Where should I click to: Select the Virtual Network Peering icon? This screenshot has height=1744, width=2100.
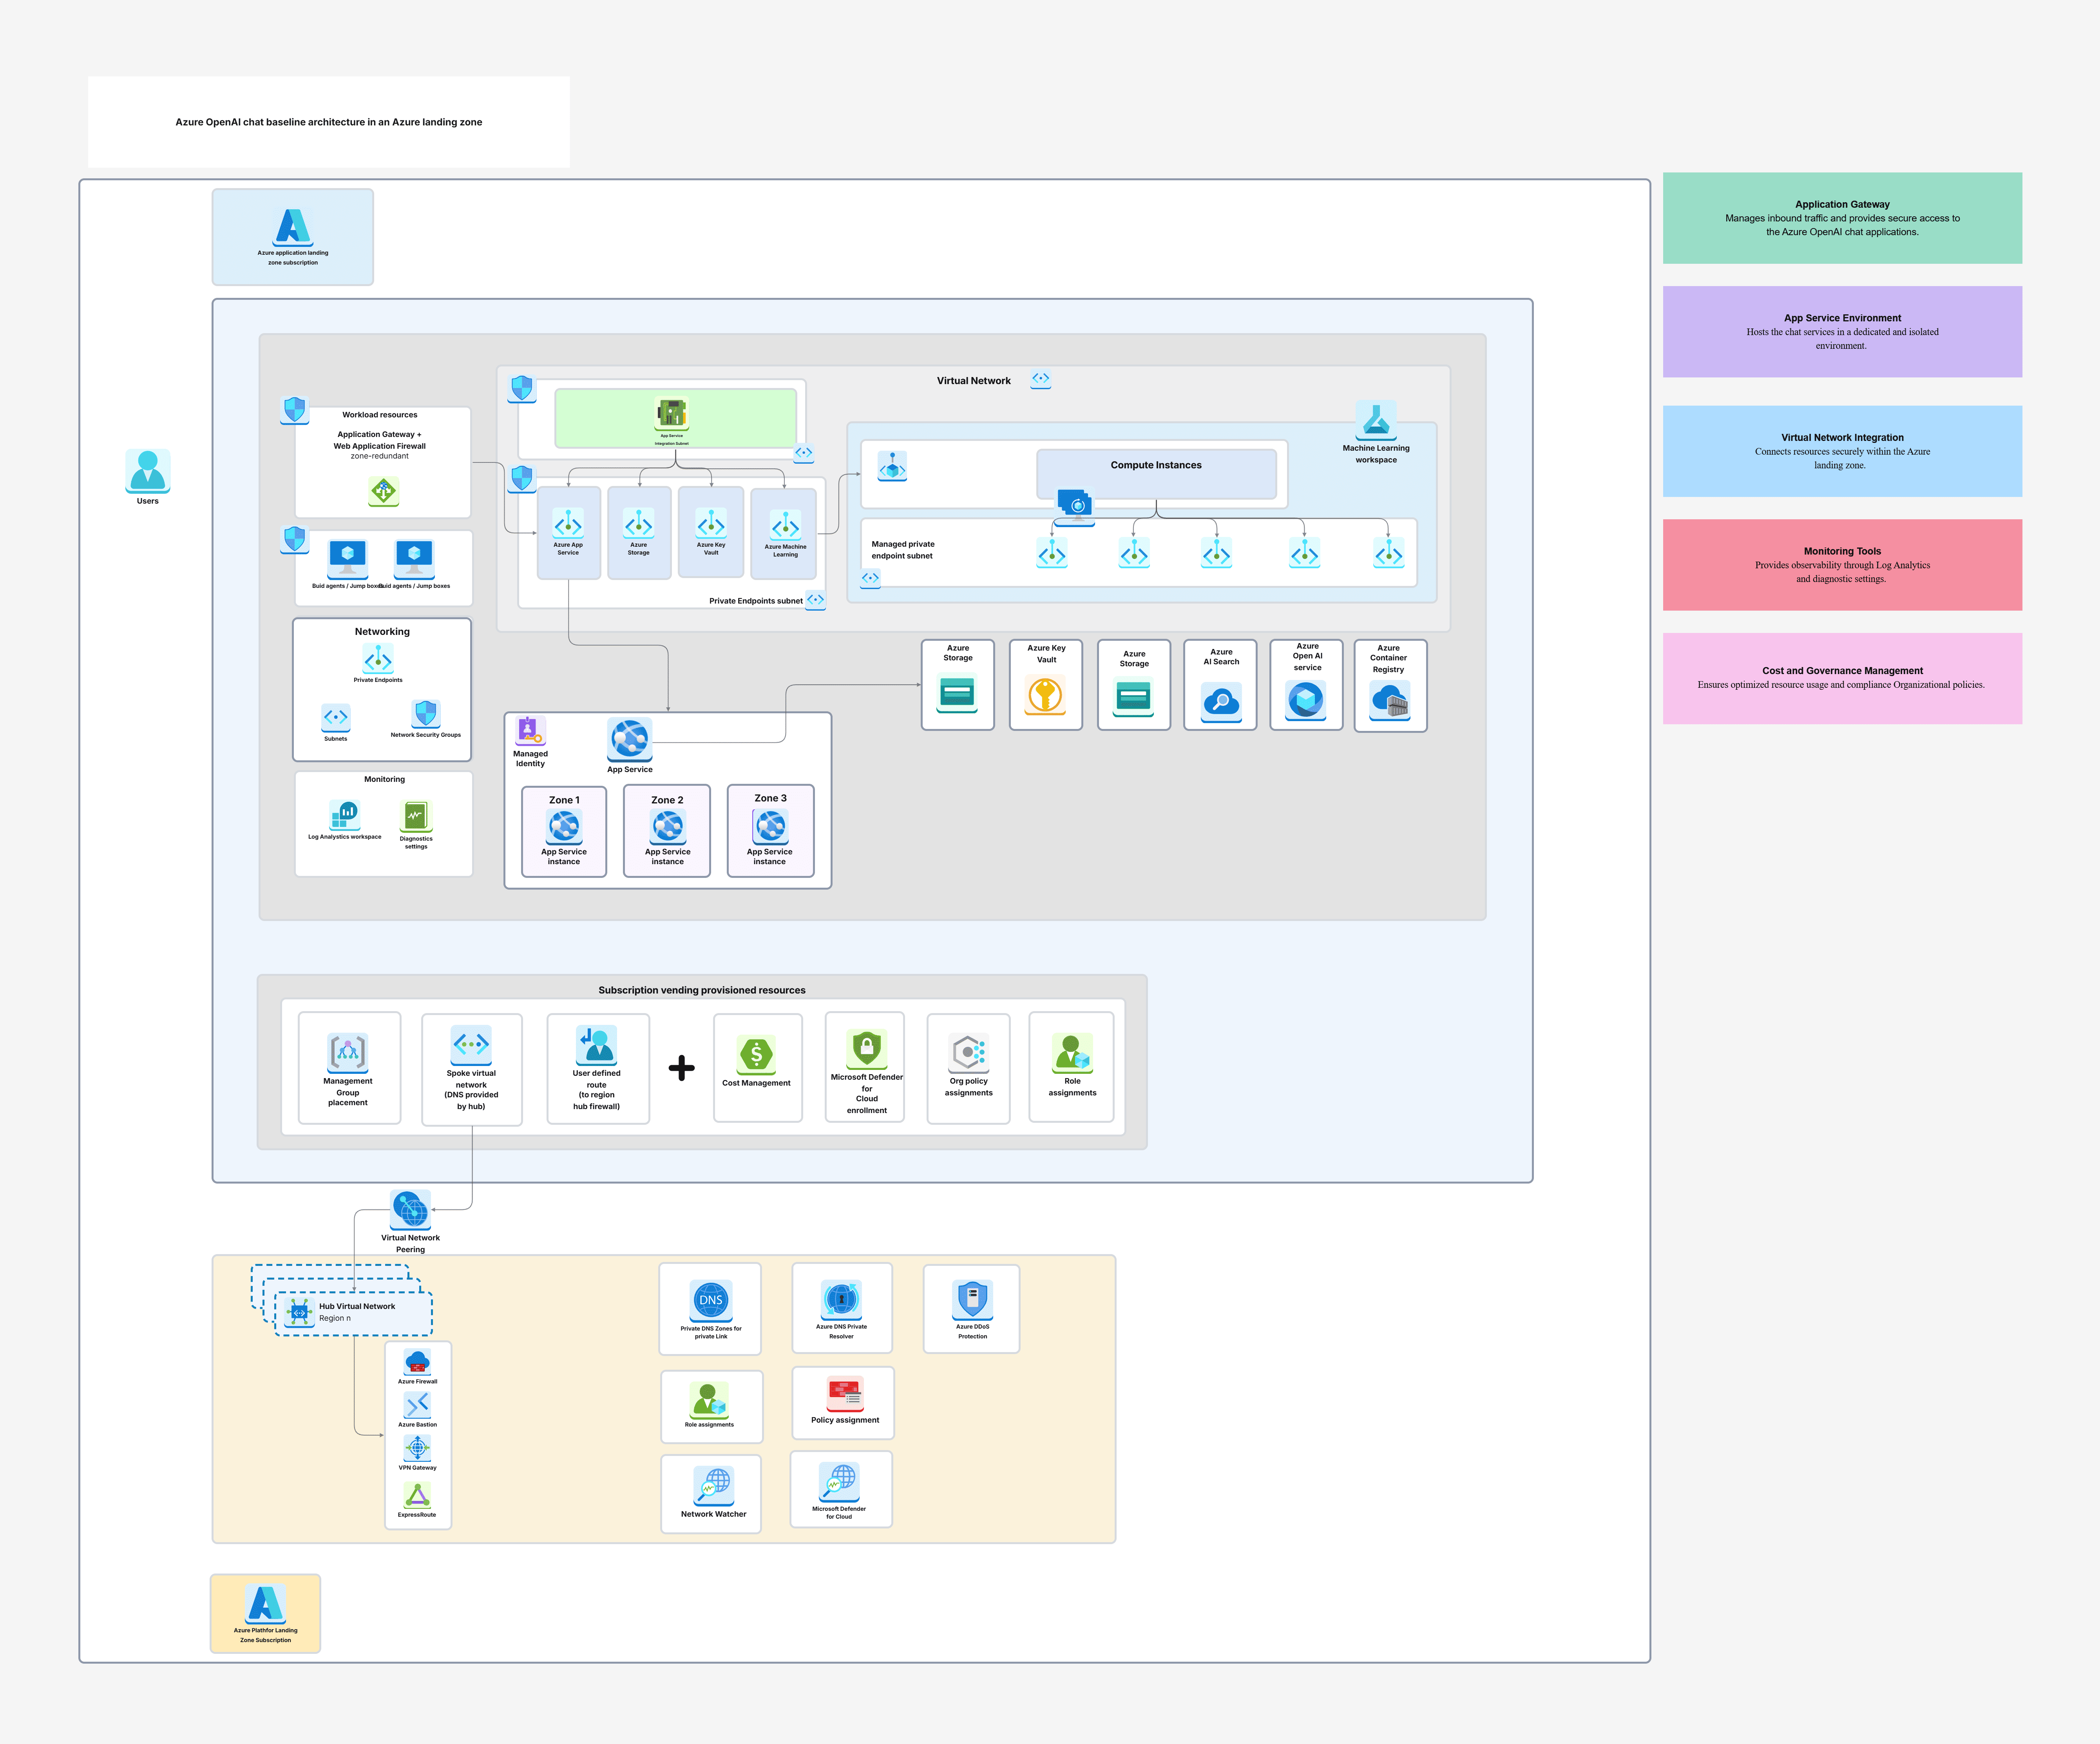[x=410, y=1210]
